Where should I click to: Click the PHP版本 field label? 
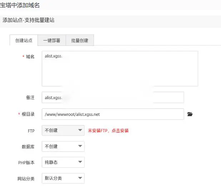click(26, 163)
